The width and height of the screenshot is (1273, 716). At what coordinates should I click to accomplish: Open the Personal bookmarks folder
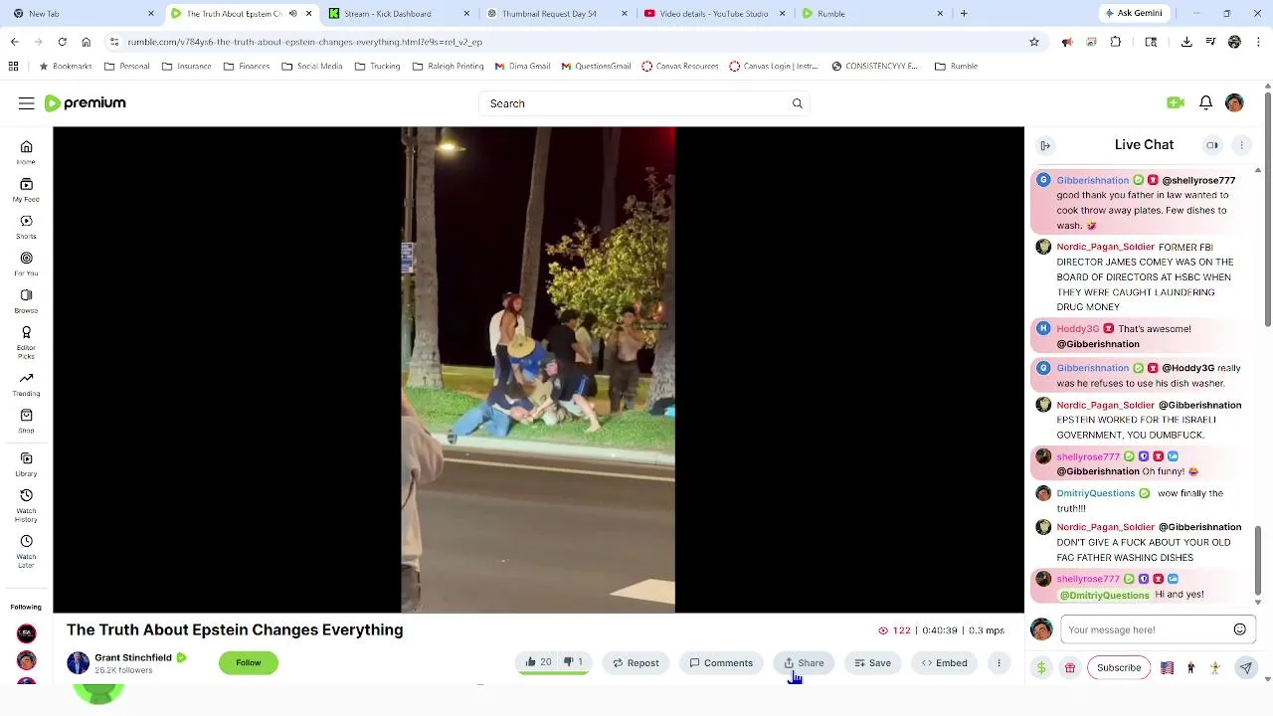click(126, 67)
